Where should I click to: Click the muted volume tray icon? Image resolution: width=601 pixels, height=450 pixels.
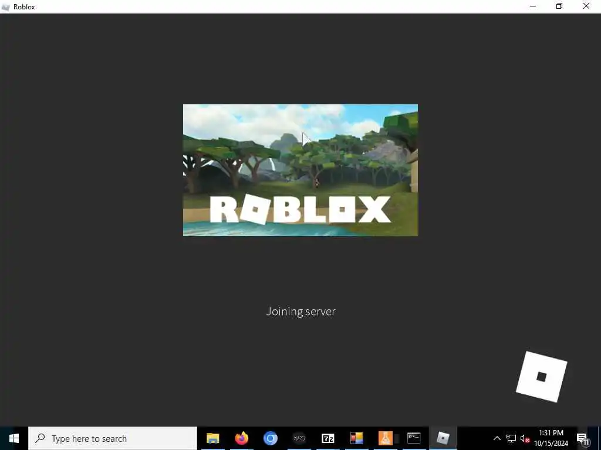click(x=525, y=438)
